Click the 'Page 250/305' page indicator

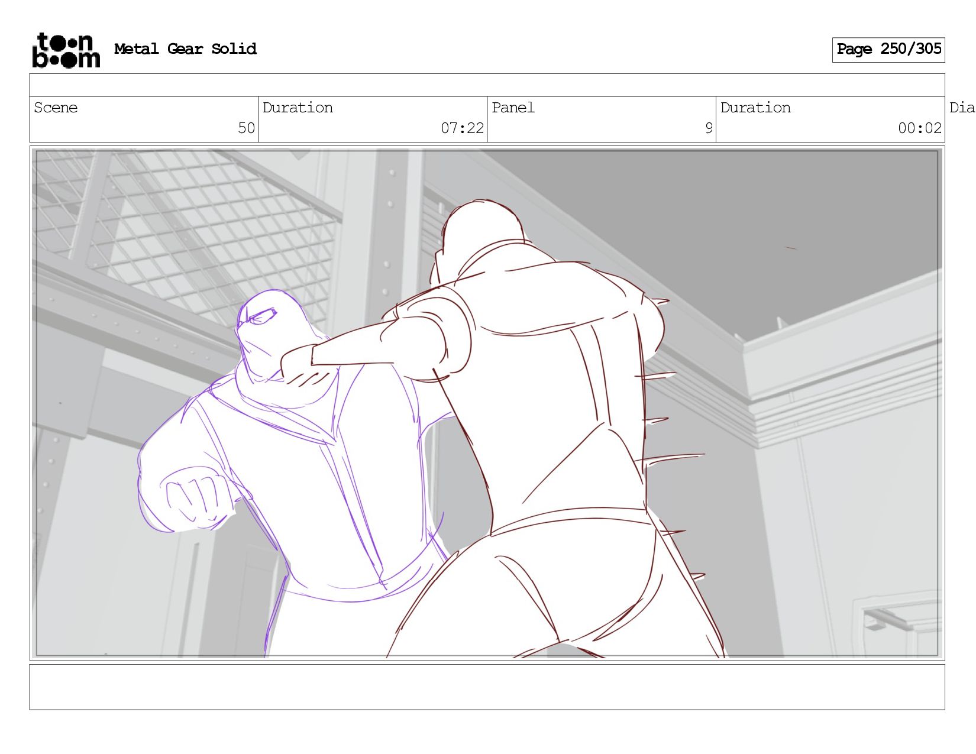point(888,50)
